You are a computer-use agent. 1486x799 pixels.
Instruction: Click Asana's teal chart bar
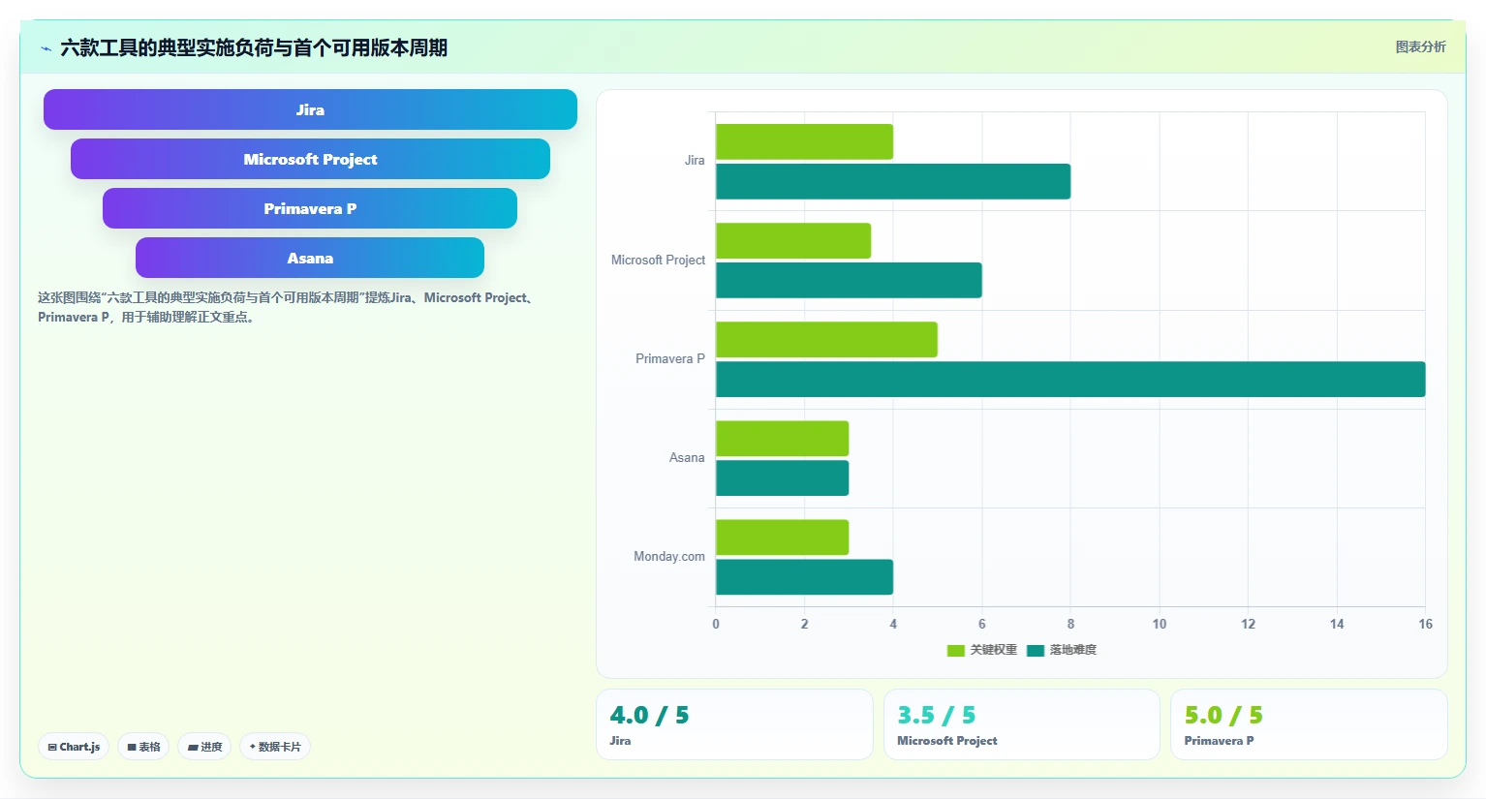[x=782, y=477]
